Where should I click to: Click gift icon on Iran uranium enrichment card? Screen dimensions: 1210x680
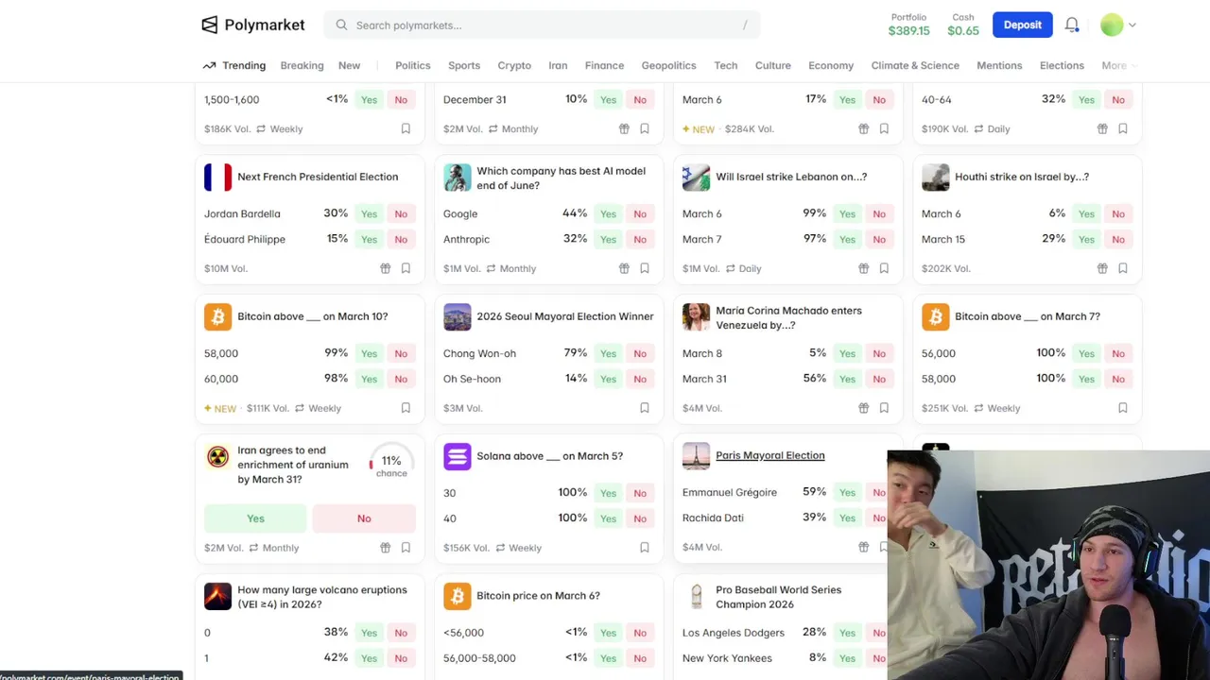[x=385, y=548]
